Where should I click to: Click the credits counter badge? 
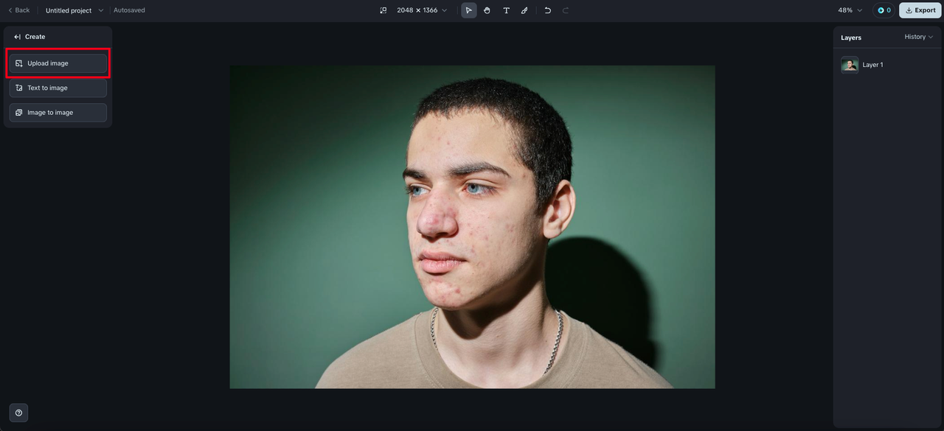point(884,10)
